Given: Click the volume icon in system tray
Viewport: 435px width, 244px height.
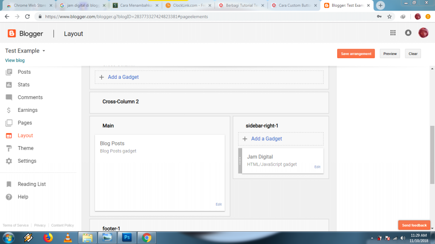Looking at the screenshot, I should coord(403,238).
